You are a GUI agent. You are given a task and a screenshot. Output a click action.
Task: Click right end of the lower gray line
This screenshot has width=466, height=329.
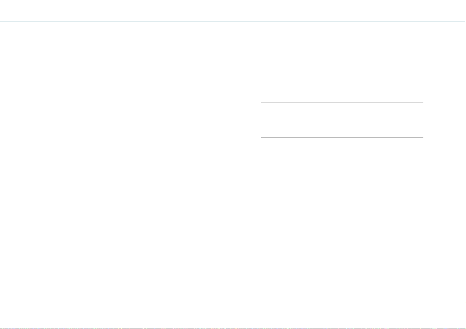point(422,137)
